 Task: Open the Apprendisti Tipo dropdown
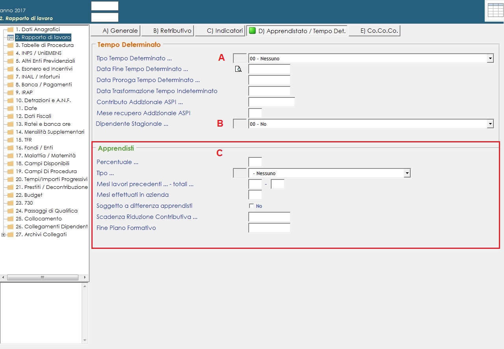click(x=407, y=173)
